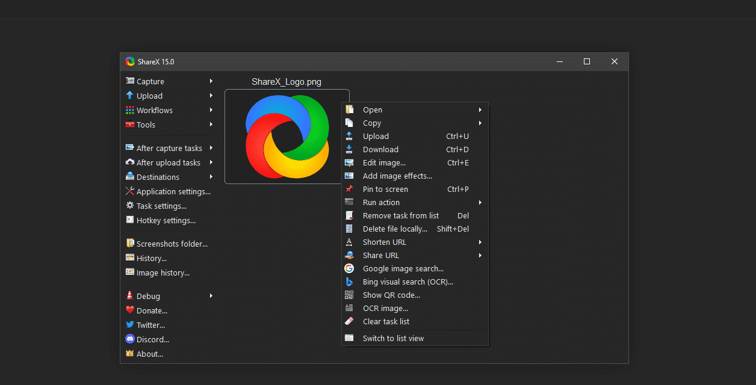Click the Twitter bird icon in sidebar

[130, 325]
